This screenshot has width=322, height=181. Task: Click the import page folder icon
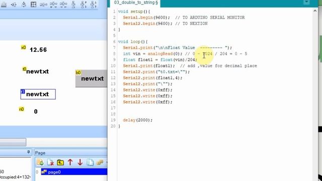[60, 162]
